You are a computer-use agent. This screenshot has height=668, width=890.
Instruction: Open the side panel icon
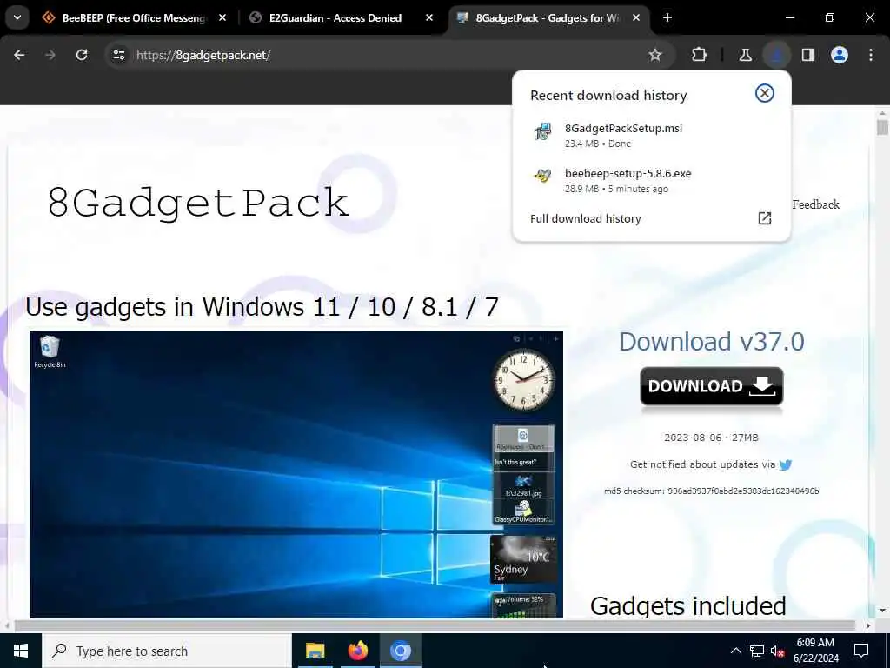(x=808, y=55)
